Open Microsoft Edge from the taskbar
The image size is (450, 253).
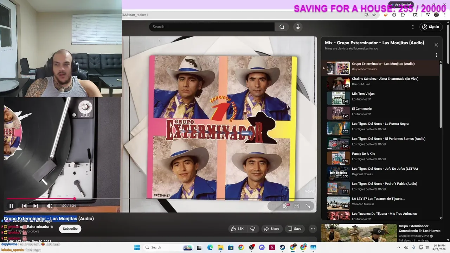tap(210, 247)
